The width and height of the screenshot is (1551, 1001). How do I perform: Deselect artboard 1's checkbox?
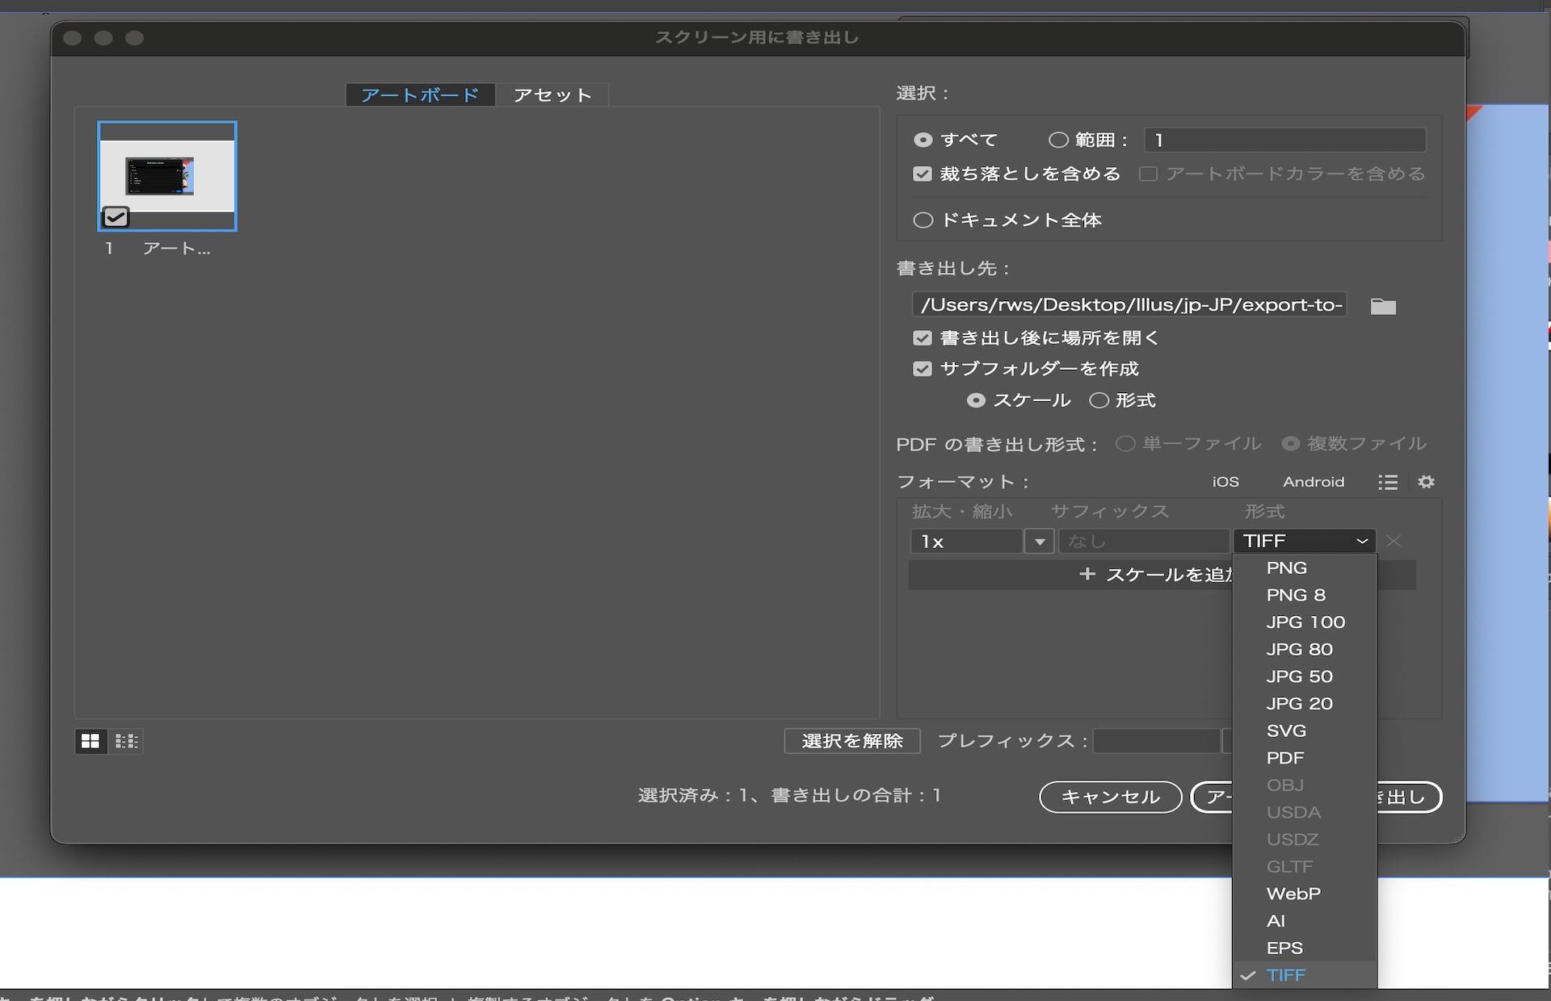point(115,216)
